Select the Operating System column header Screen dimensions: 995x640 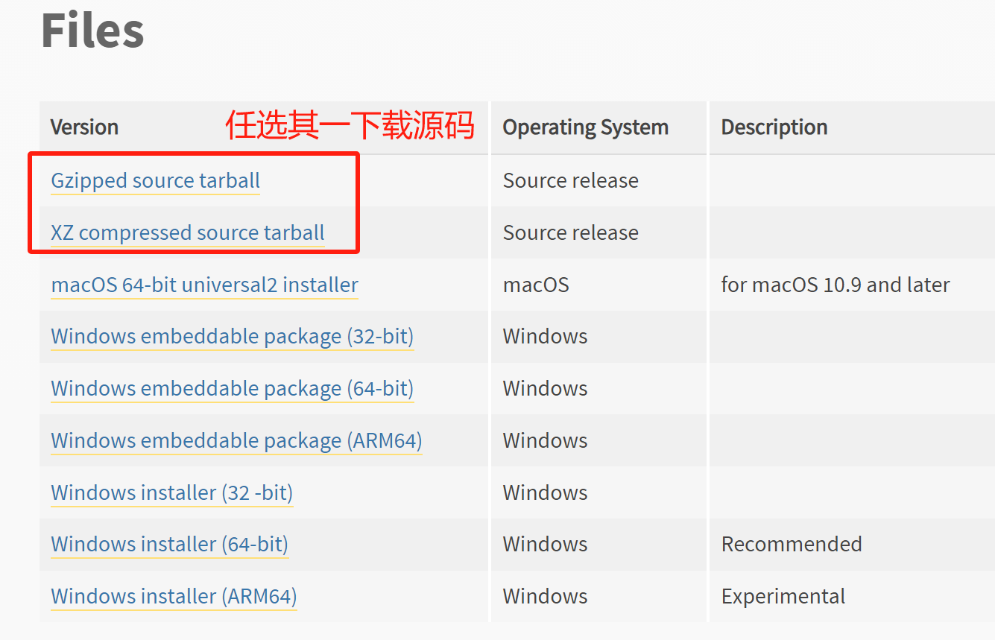(x=585, y=127)
